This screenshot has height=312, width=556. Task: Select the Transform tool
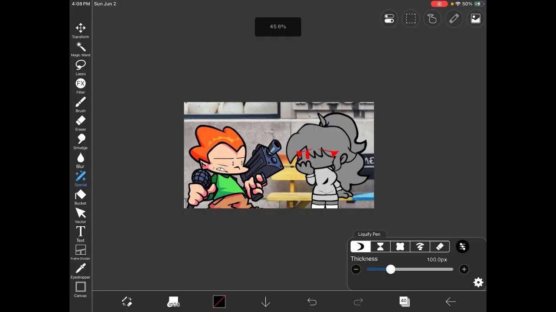(x=80, y=31)
